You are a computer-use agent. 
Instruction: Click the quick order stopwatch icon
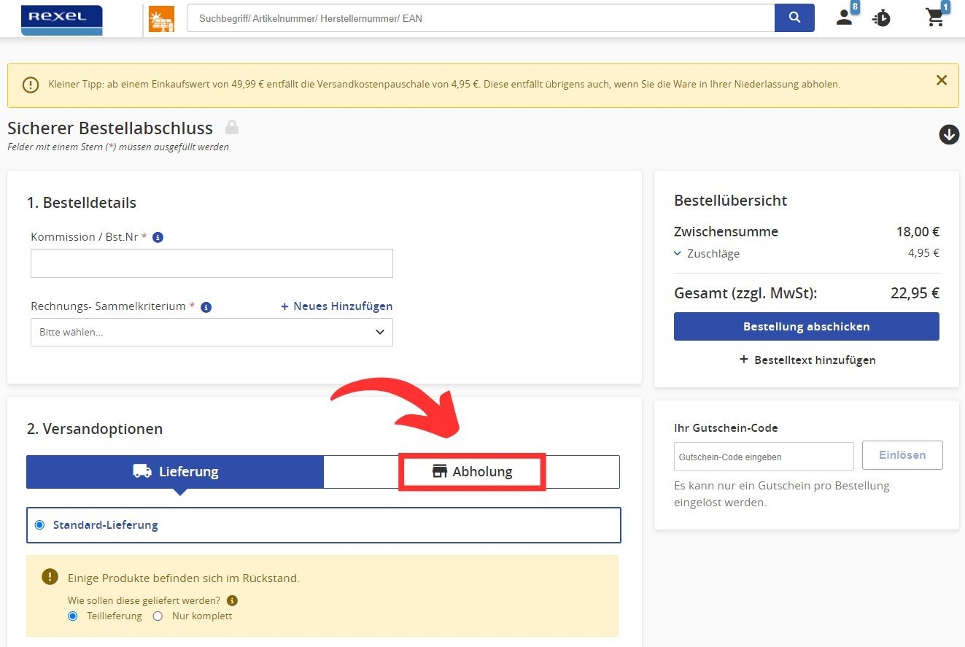(881, 18)
